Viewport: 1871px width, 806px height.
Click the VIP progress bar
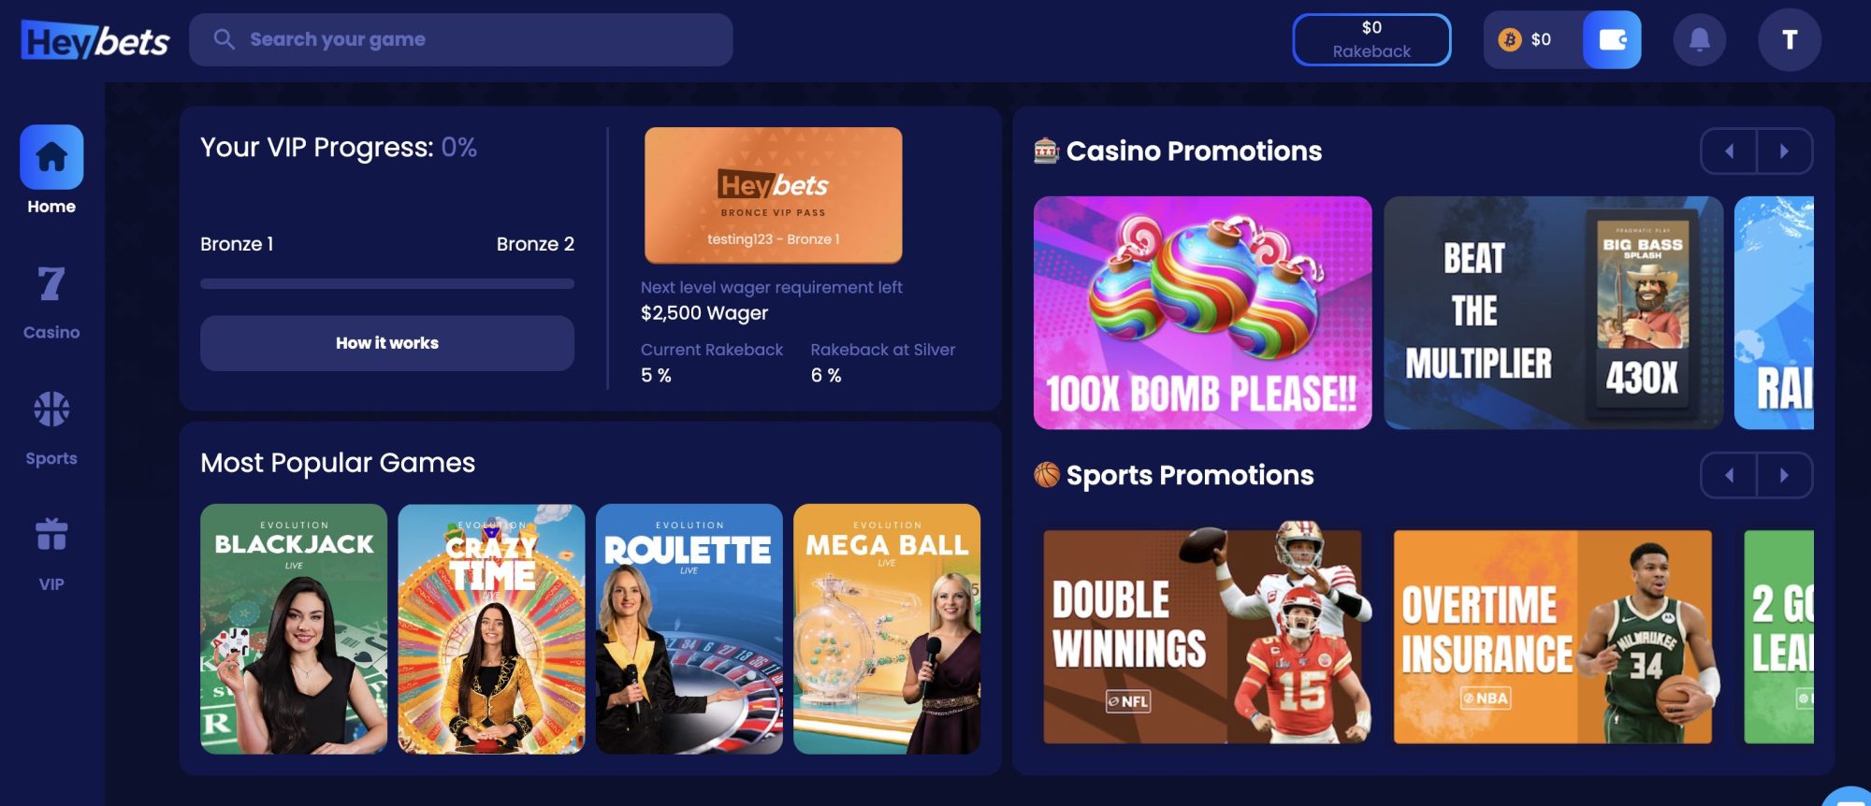tap(387, 283)
